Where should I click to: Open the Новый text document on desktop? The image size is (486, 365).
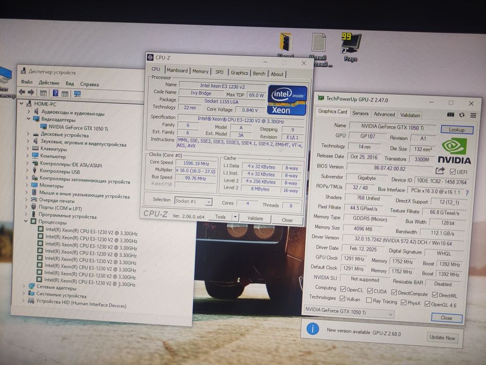[x=319, y=50]
